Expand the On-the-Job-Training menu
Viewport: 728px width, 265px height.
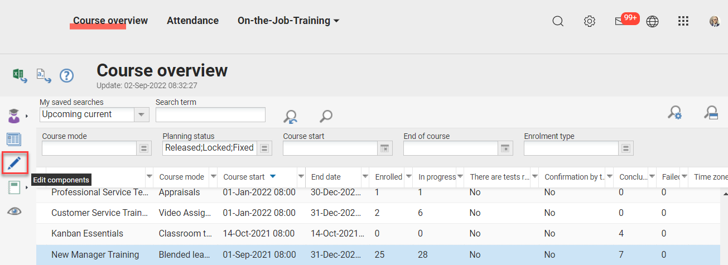point(288,21)
